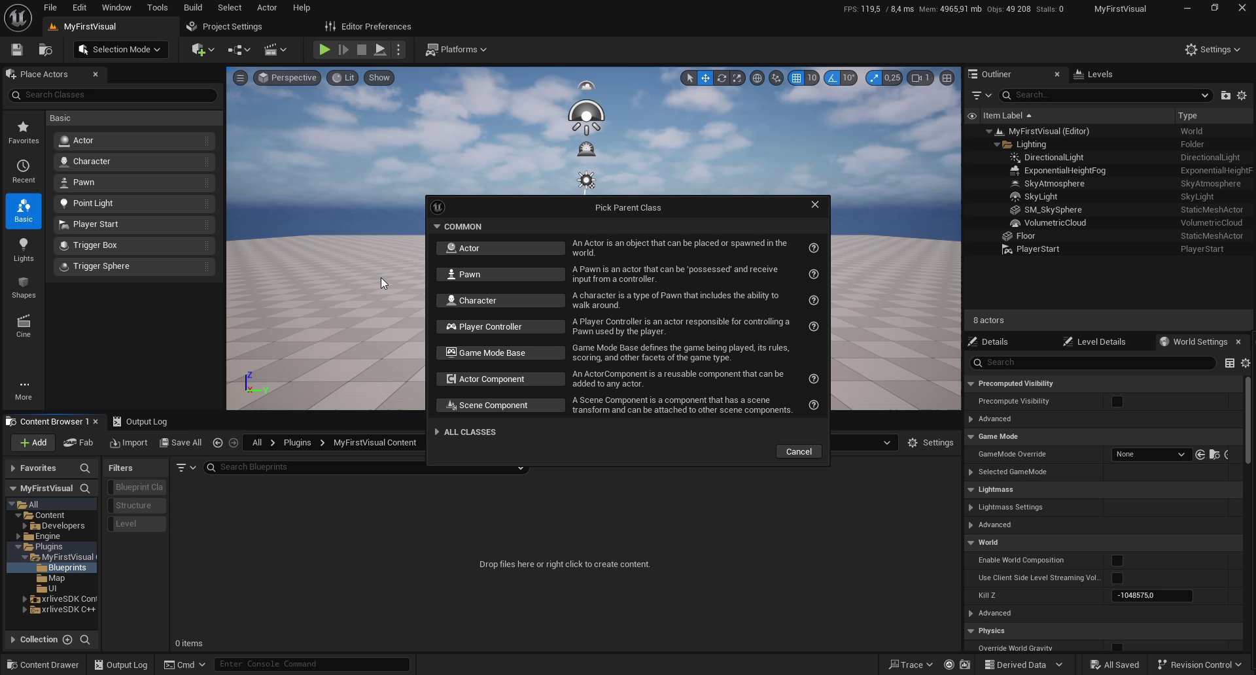Open the File menu

(50, 8)
